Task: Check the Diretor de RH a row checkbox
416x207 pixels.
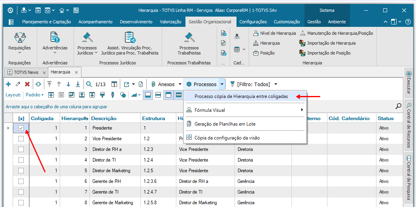Action: point(21,149)
